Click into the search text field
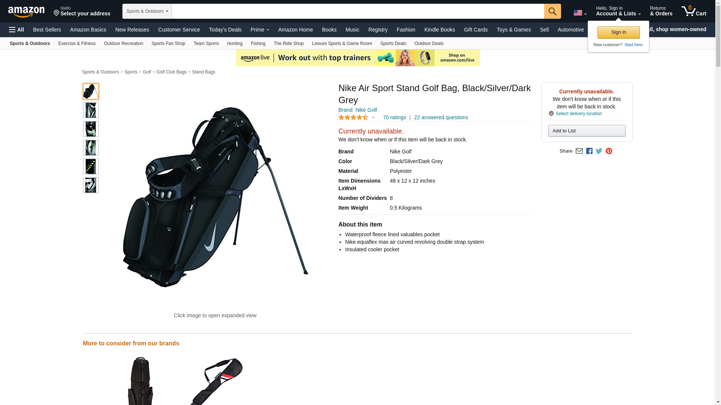This screenshot has width=721, height=405. (x=358, y=11)
